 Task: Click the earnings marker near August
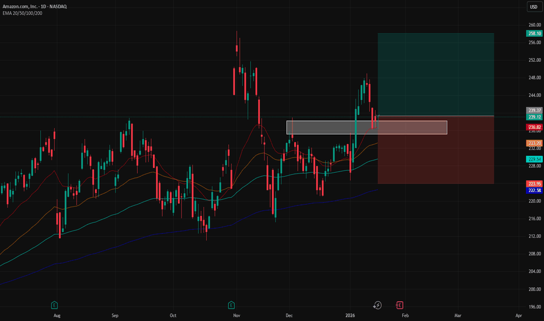click(54, 305)
